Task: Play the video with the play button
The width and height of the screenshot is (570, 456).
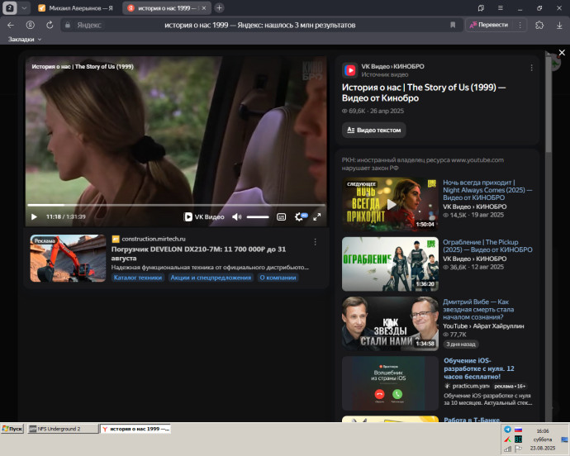Action: click(x=34, y=216)
